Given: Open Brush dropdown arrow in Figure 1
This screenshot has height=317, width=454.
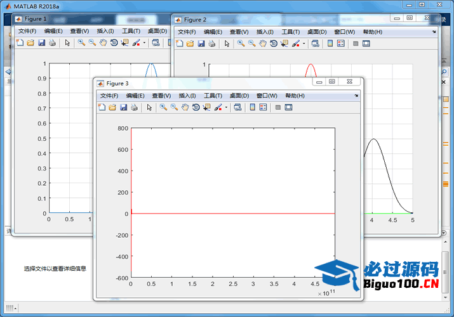Looking at the screenshot, I should coord(144,43).
